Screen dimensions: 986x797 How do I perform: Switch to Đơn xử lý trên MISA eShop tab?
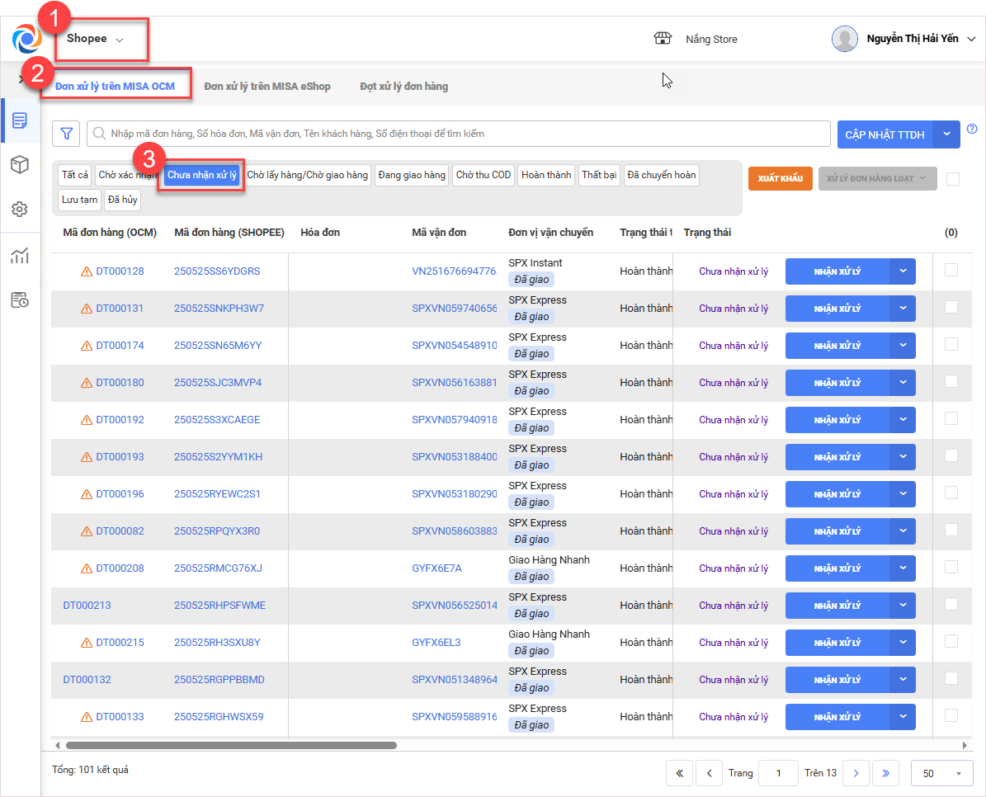(267, 87)
